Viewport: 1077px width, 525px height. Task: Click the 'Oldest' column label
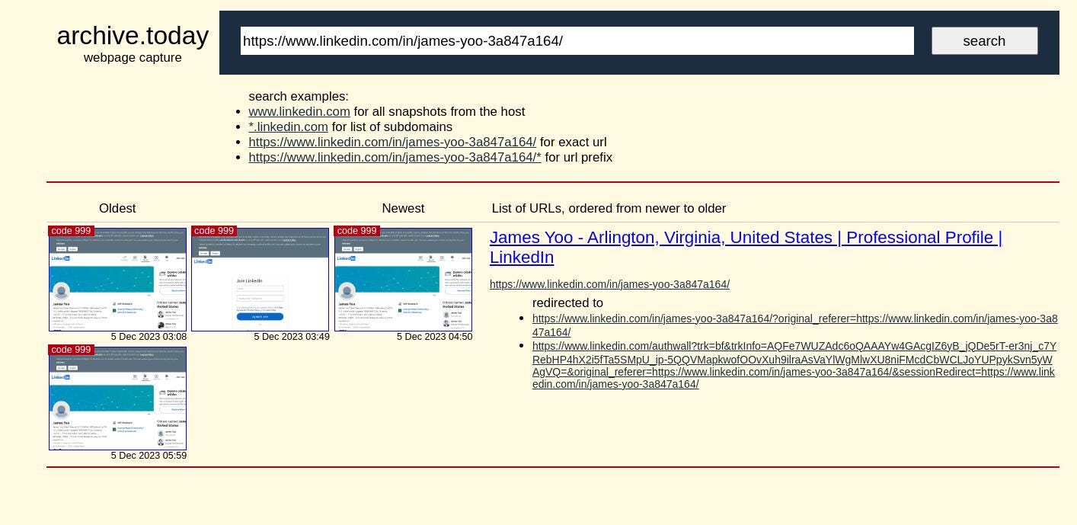[x=117, y=208]
